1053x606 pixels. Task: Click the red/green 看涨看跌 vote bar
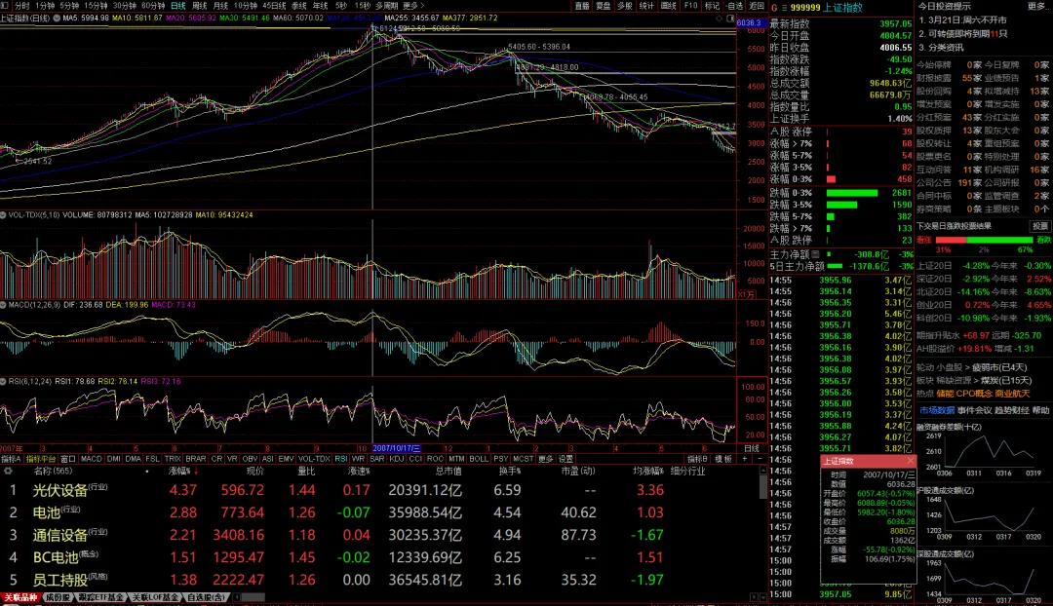point(983,239)
